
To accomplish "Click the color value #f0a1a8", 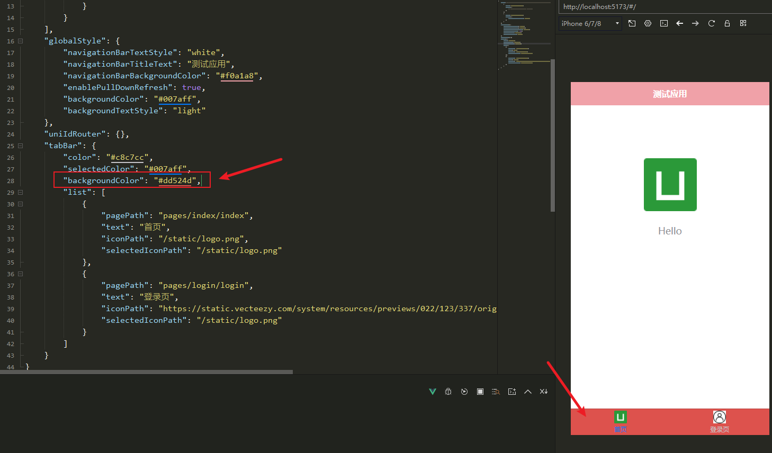I will coord(237,76).
